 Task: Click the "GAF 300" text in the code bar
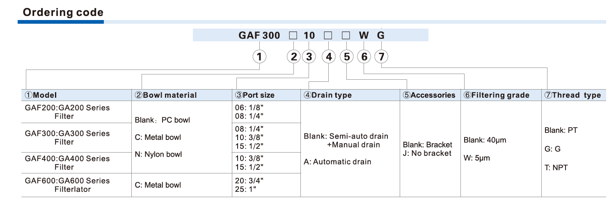coord(259,36)
